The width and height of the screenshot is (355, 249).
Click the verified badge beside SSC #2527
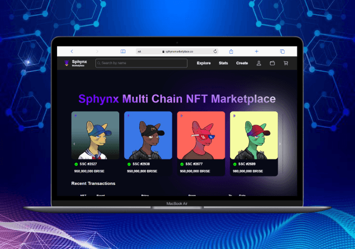click(x=76, y=164)
